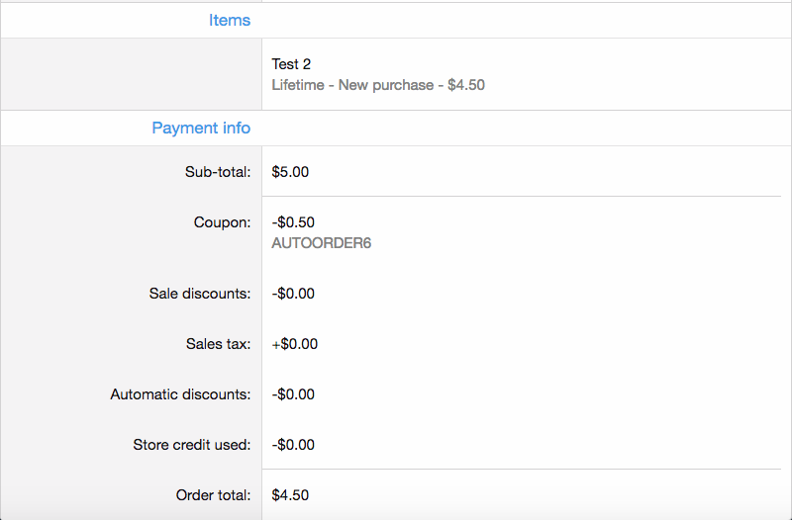This screenshot has height=520, width=792.
Task: Click the Items section header
Action: 229,20
